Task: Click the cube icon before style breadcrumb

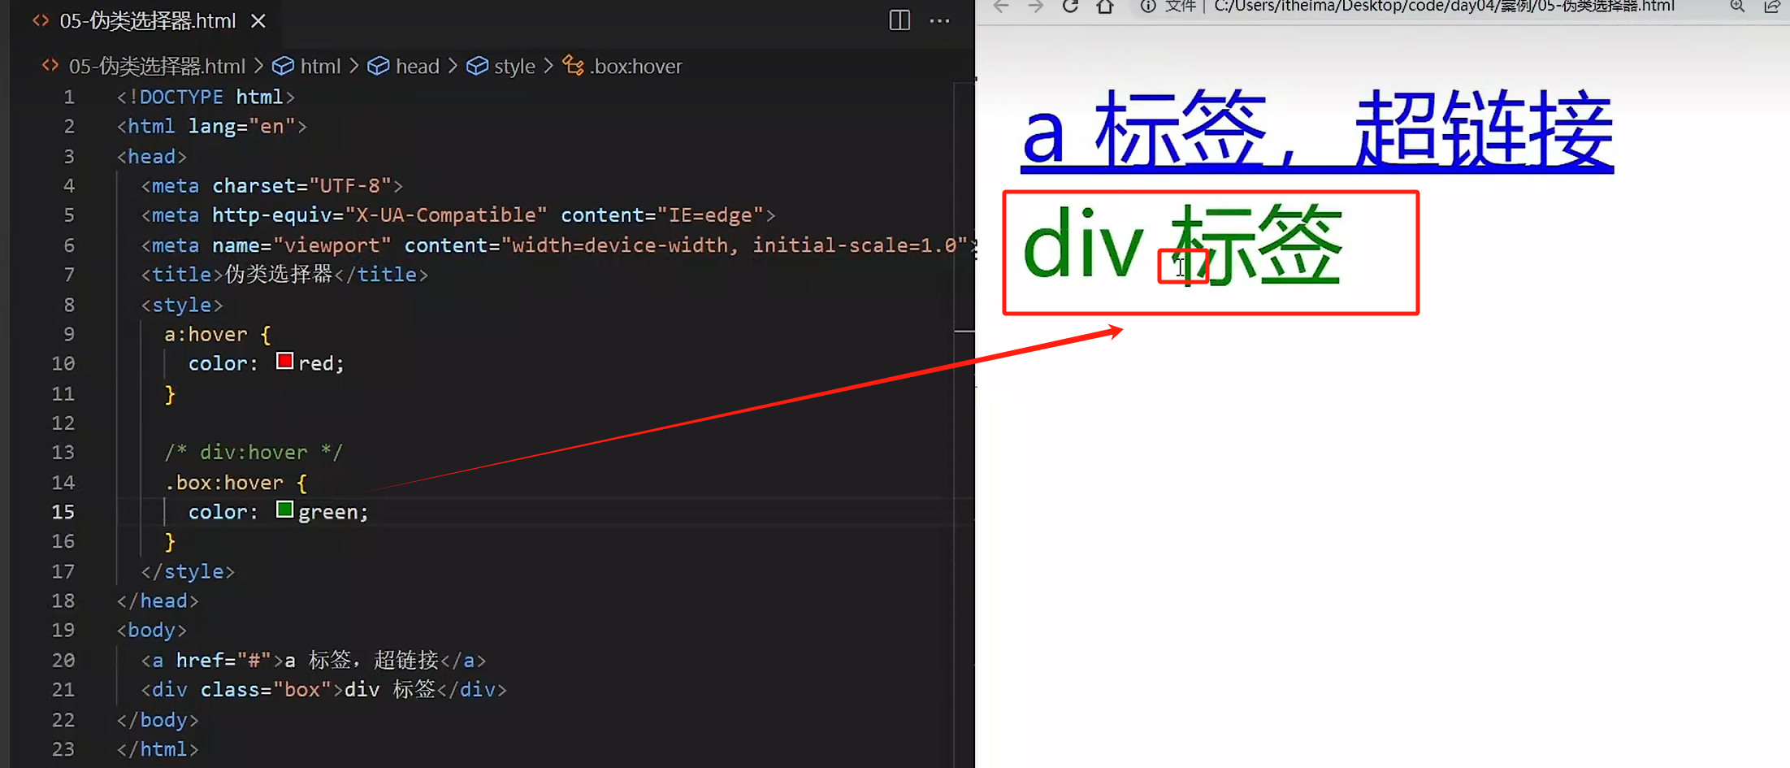Action: [477, 66]
